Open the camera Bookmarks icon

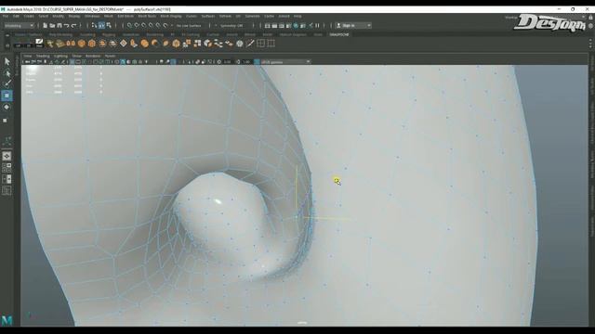pos(45,61)
